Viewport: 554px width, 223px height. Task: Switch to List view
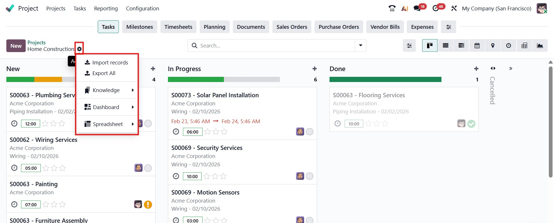tap(446, 45)
